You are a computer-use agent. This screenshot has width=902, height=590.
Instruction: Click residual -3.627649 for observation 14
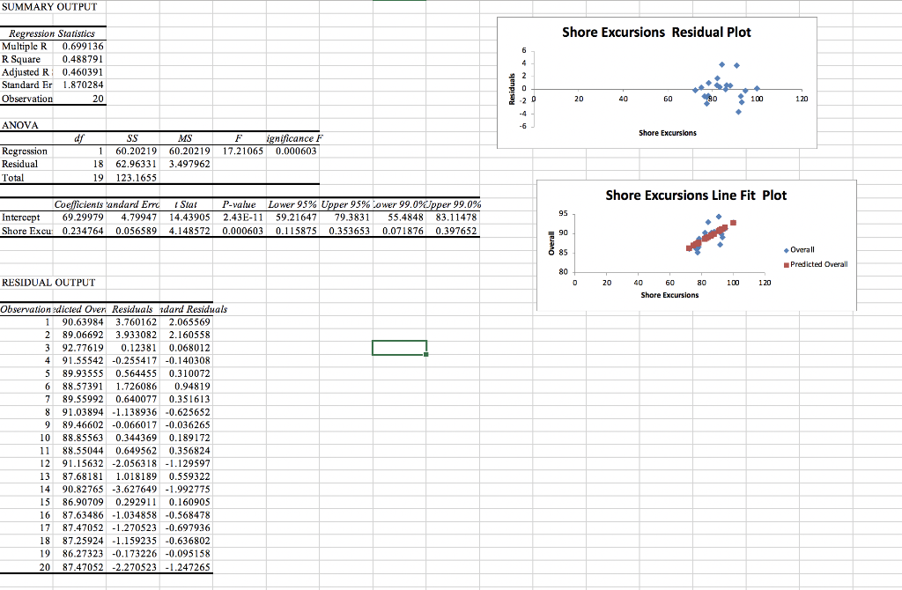[x=135, y=490]
